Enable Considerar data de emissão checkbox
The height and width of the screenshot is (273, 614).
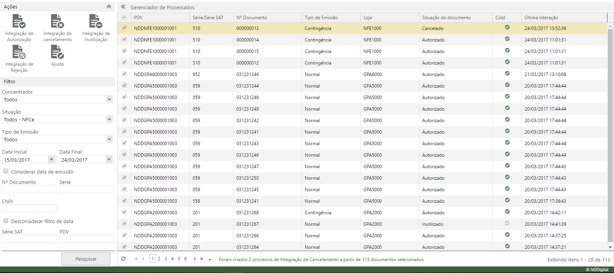6,171
